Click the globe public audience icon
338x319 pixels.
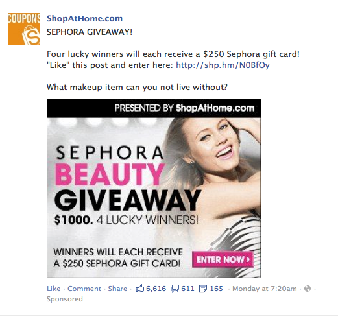click(308, 289)
